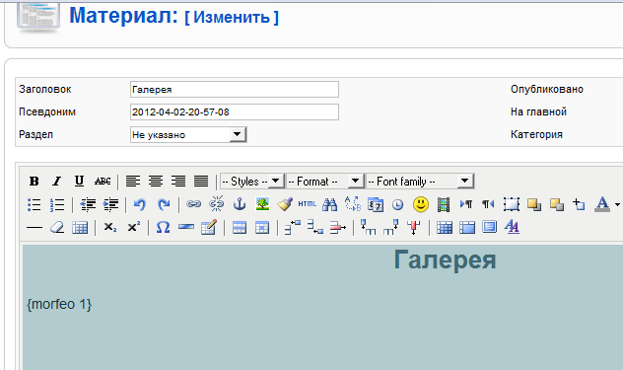This screenshot has width=623, height=370.
Task: Undo the last edit
Action: pos(140,204)
